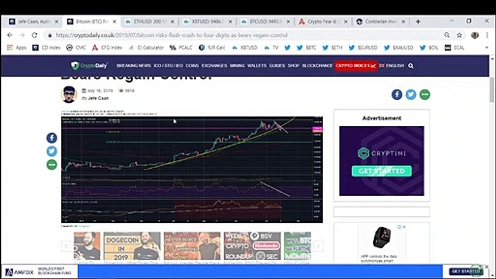Open the CD Index bookmark
The width and height of the screenshot is (496, 279).
point(46,48)
